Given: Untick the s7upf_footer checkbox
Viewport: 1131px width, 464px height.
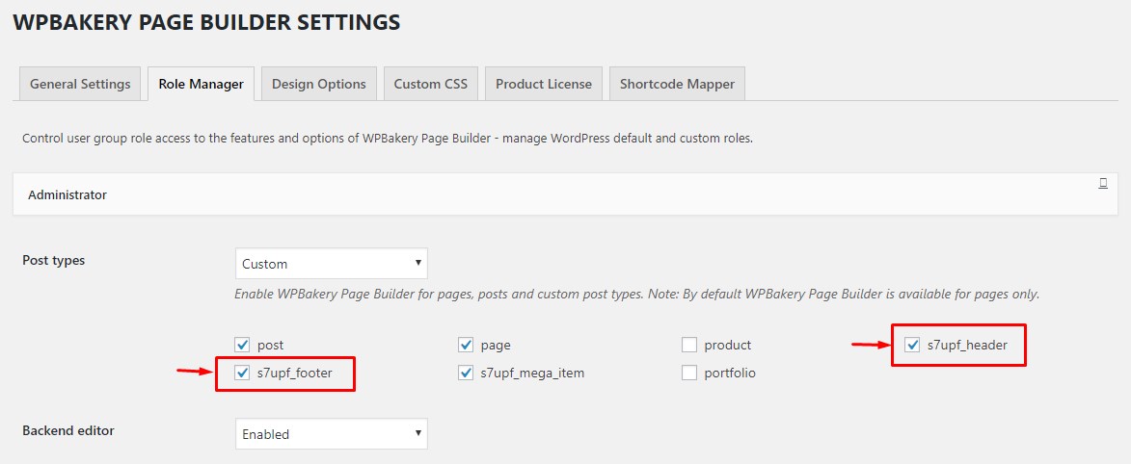Looking at the screenshot, I should [x=242, y=373].
